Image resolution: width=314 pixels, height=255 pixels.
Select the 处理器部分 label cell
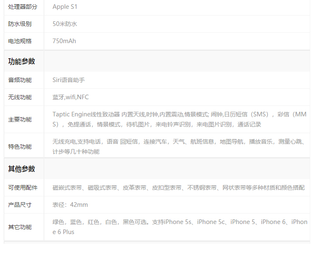click(x=23, y=7)
